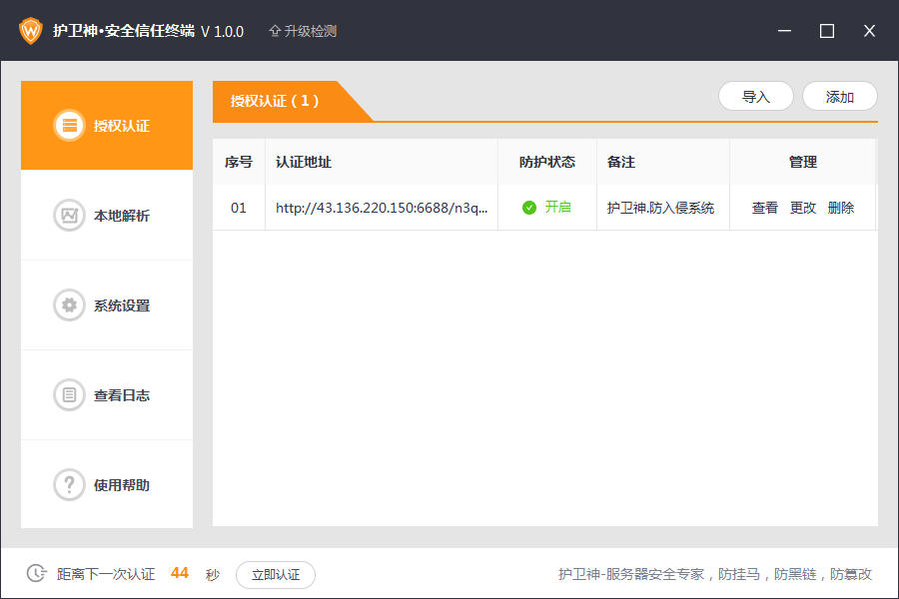The image size is (899, 599).
Task: Click the 查看 link for entry 01
Action: 765,208
